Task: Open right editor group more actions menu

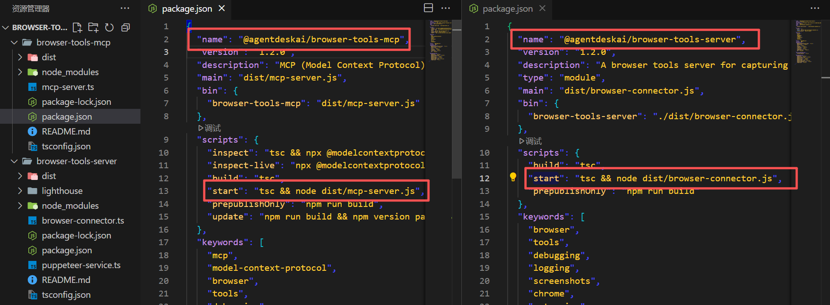Action: click(x=815, y=8)
